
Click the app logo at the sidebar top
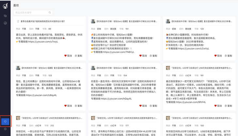pos(5,6)
